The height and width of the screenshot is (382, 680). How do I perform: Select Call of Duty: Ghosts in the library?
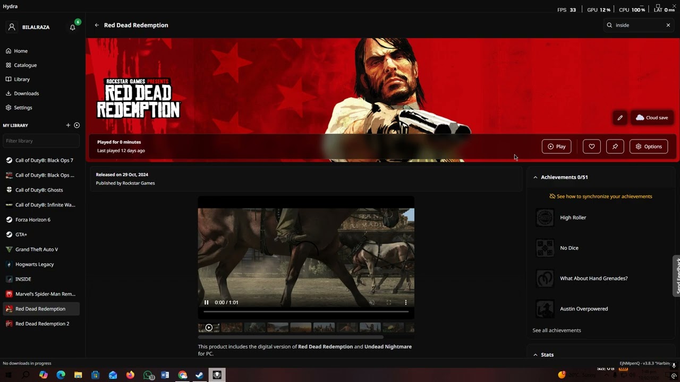(x=41, y=190)
